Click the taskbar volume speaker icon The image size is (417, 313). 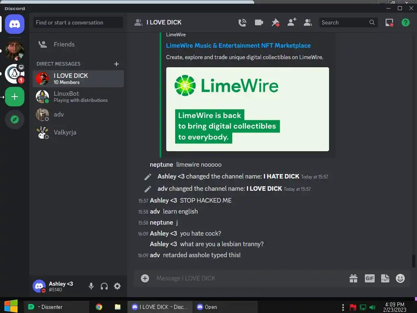(373, 307)
